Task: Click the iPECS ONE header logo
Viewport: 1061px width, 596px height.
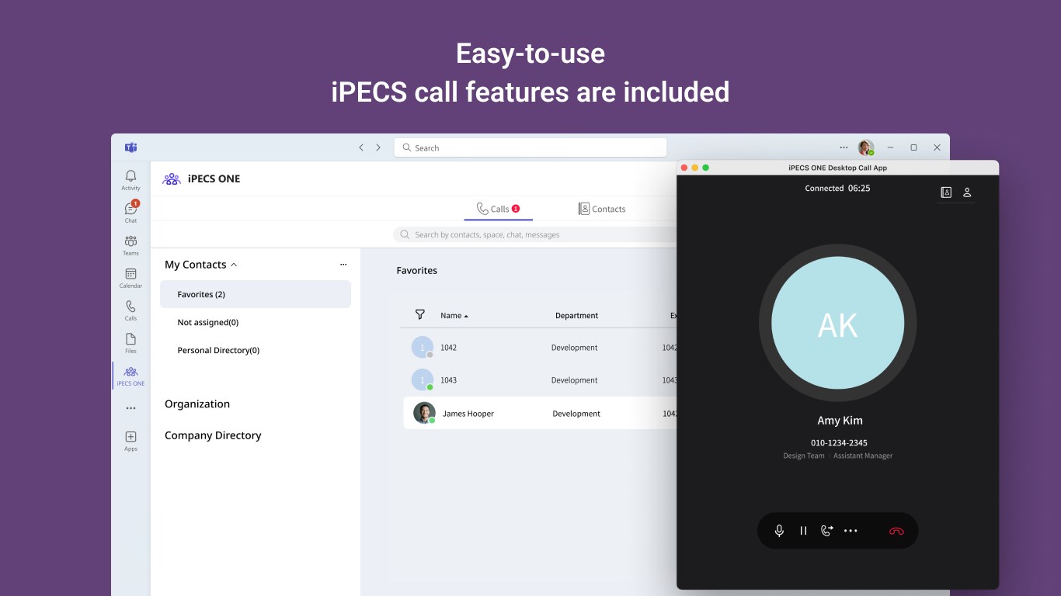Action: click(x=172, y=178)
